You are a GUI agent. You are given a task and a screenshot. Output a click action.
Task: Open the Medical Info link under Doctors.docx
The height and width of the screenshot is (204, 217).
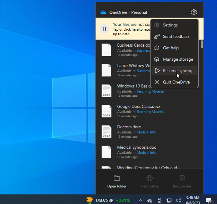(146, 132)
